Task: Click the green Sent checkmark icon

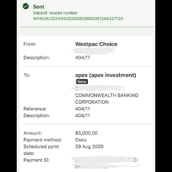Action: coord(26,6)
